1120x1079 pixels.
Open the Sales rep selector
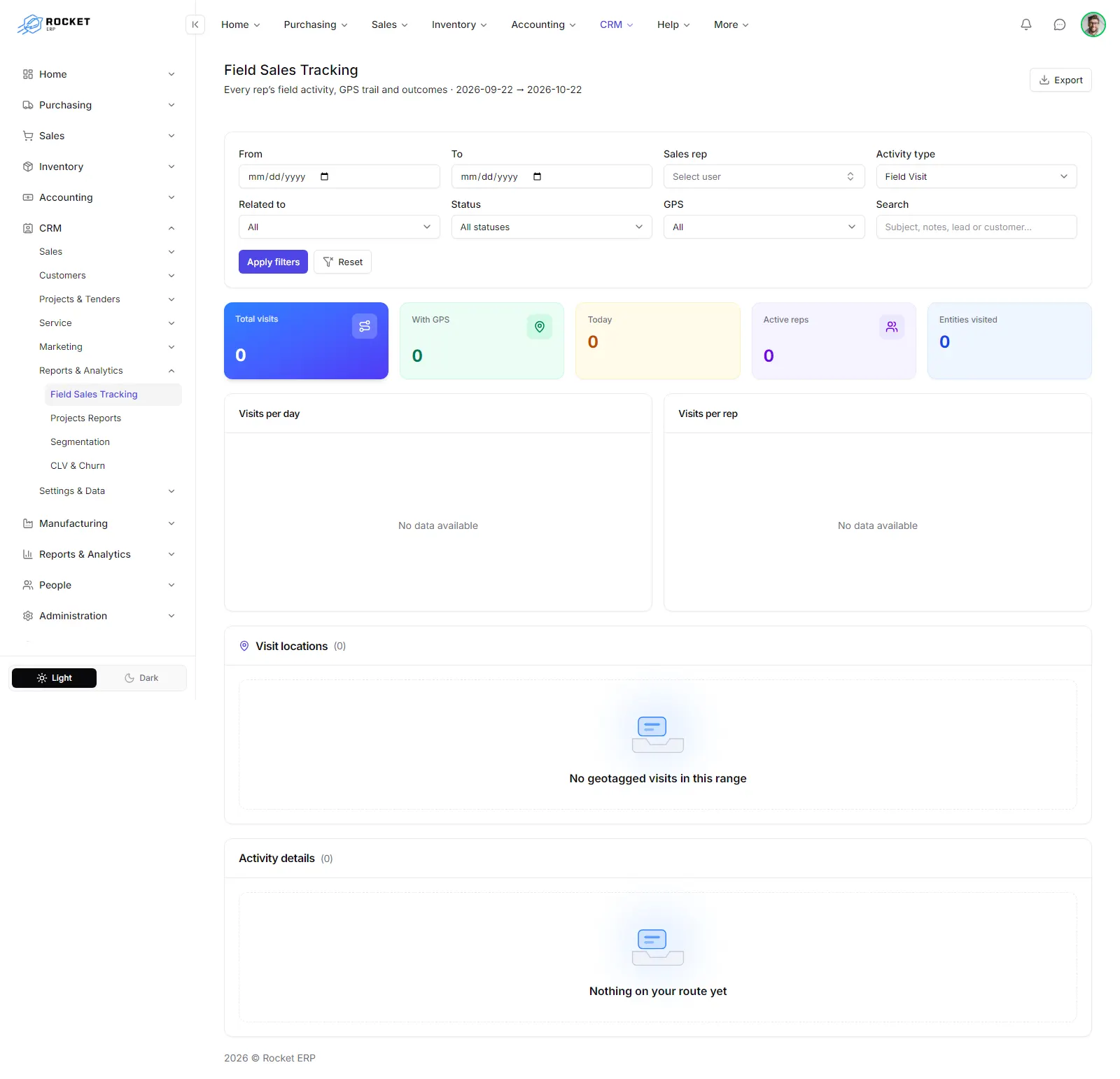pos(764,176)
